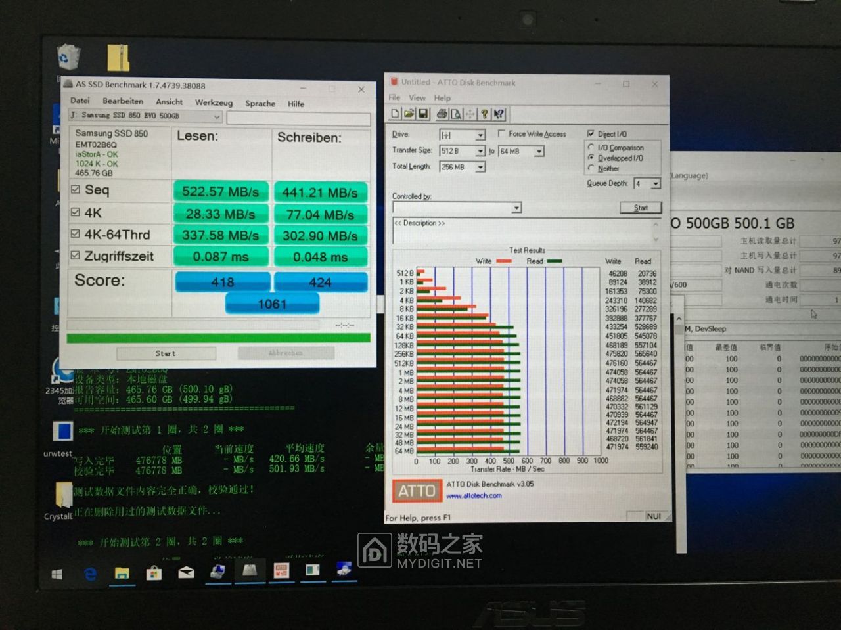Viewport: 841px width, 630px height.
Task: Click the blue disk-stack taskbar icon
Action: click(217, 572)
